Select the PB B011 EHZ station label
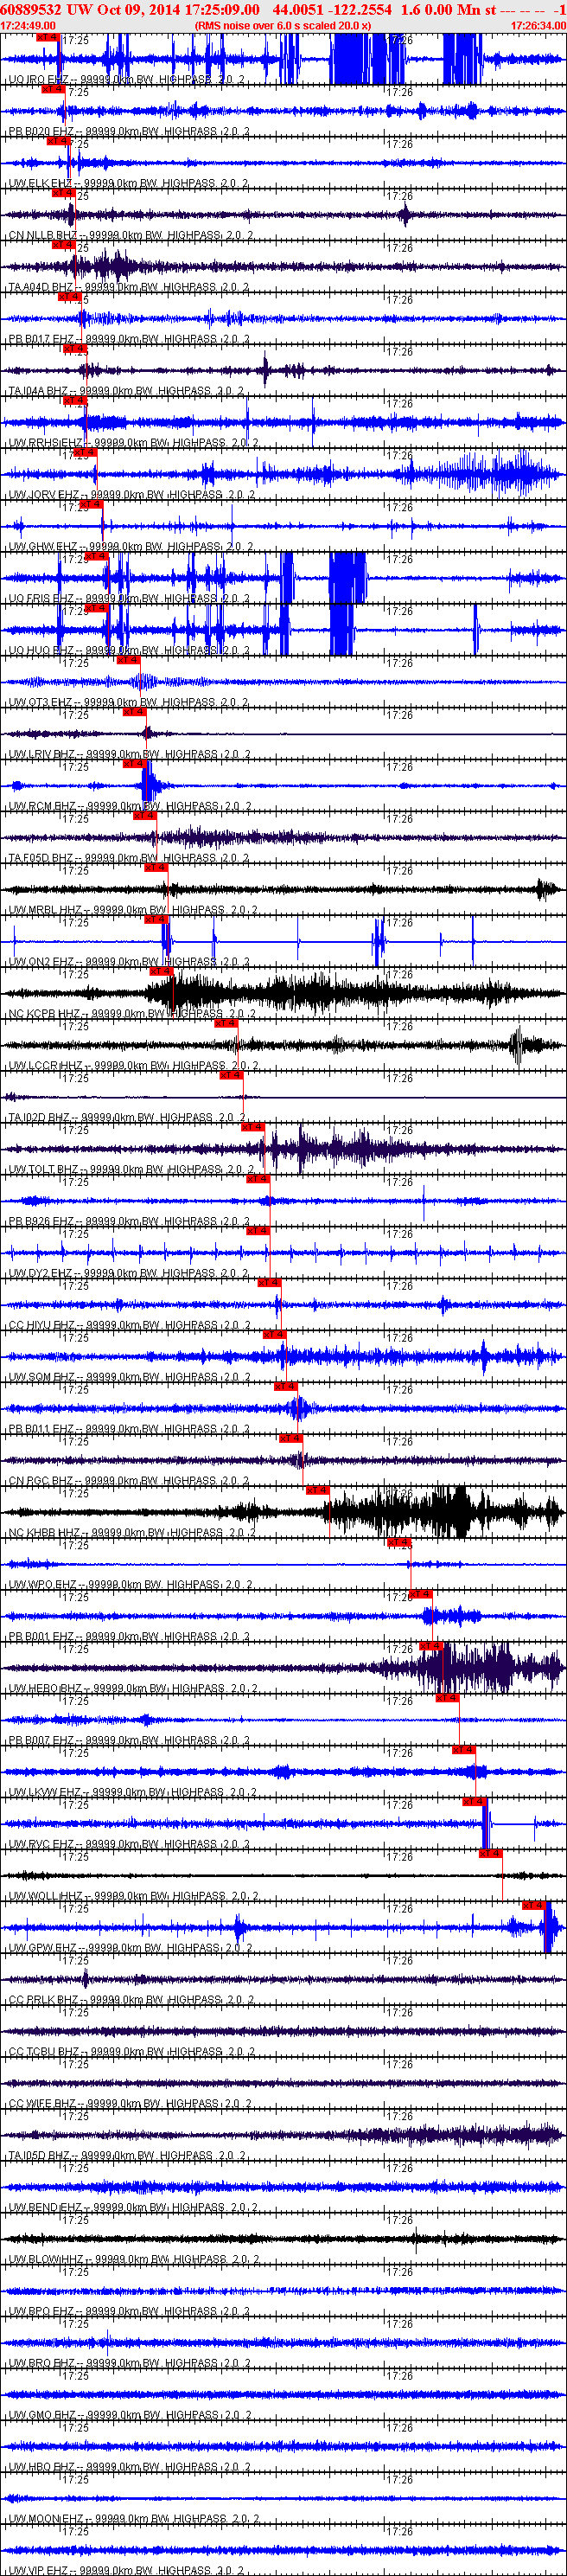 [x=129, y=1430]
